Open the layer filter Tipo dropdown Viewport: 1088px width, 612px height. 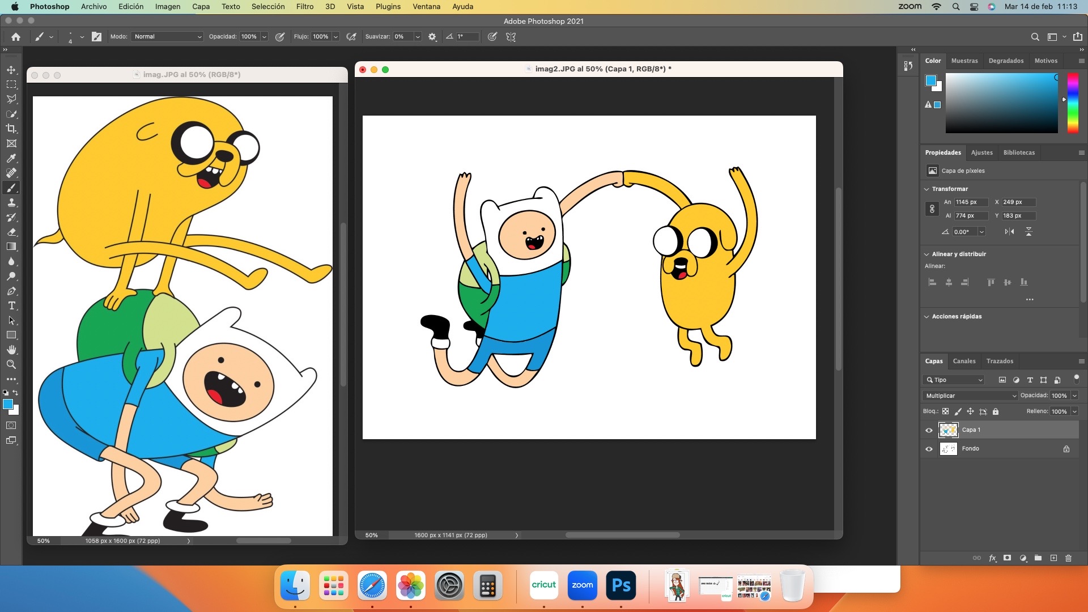[x=954, y=380]
